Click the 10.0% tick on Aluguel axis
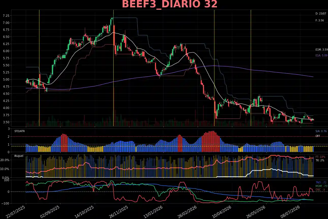 (x=5, y=169)
